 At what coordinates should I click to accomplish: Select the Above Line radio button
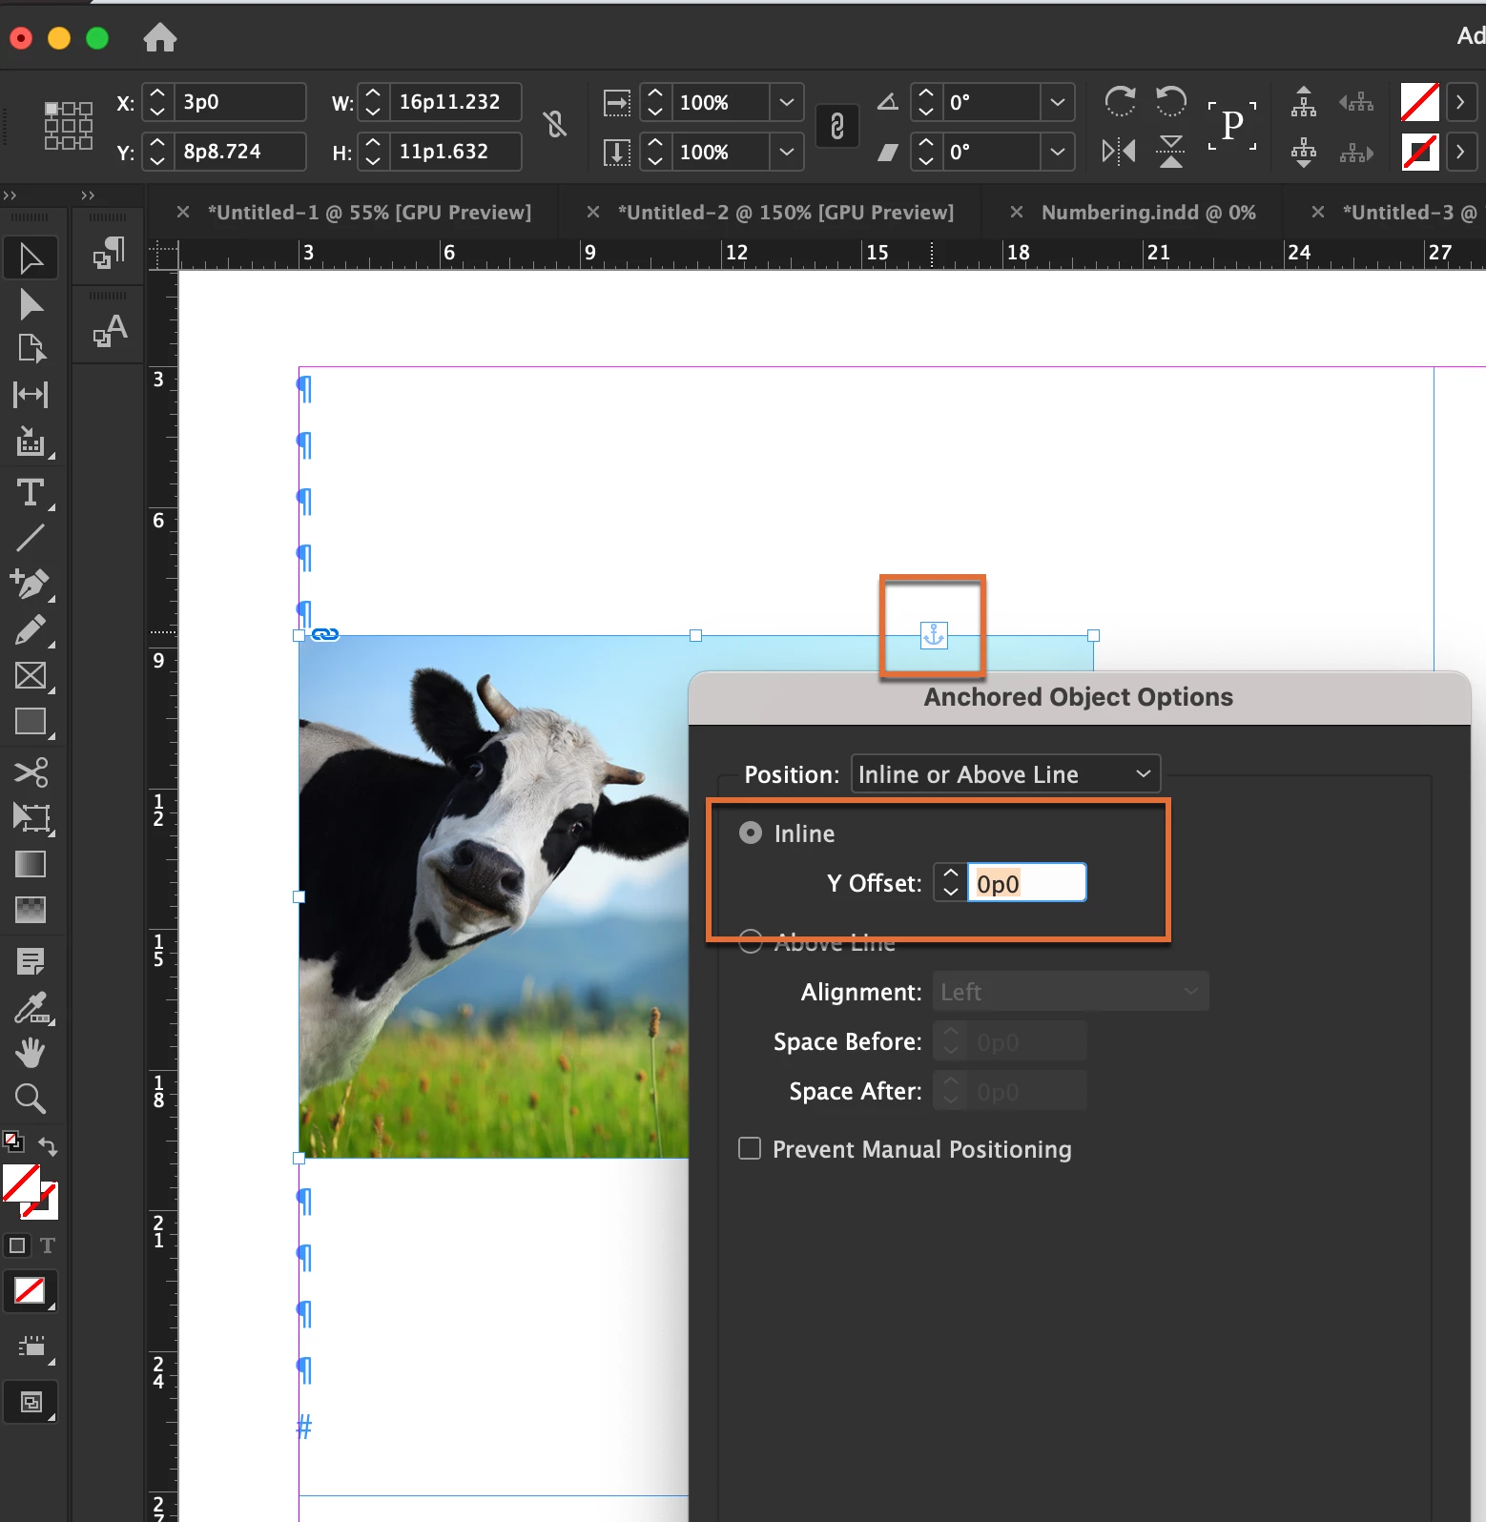(x=751, y=942)
